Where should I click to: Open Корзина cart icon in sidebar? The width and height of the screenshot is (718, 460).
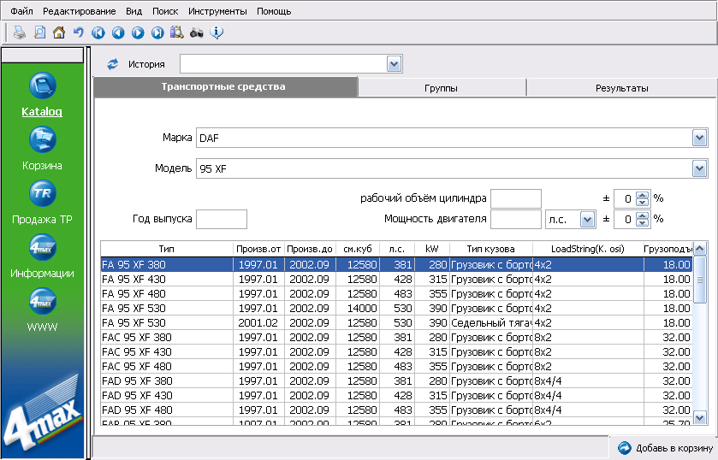click(43, 139)
